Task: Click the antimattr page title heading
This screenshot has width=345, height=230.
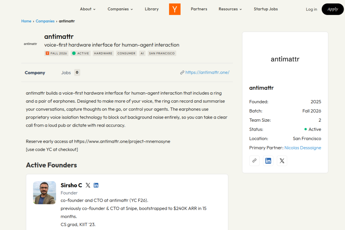Action: pos(59,36)
